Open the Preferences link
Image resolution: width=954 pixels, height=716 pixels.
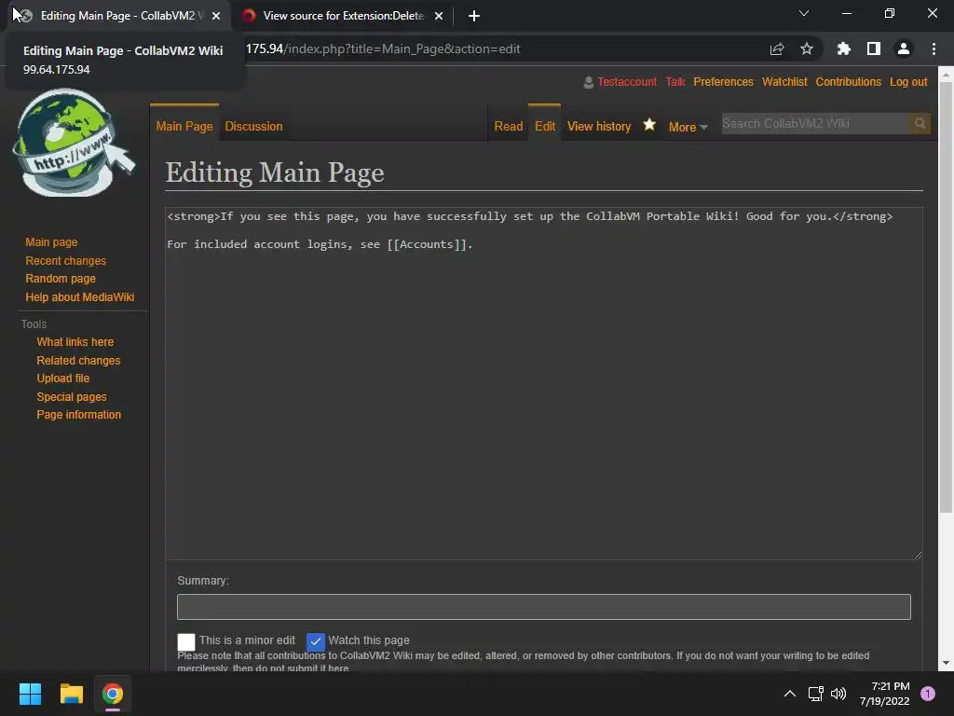tap(723, 82)
